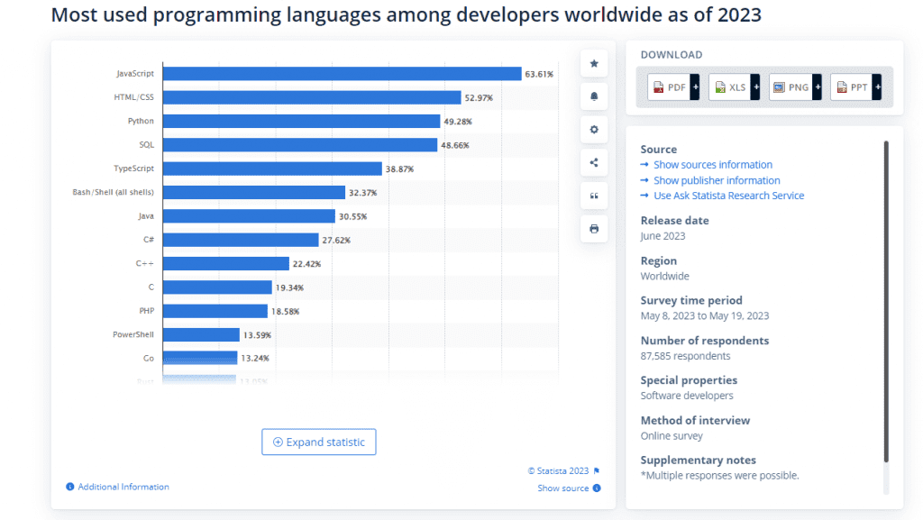Image resolution: width=923 pixels, height=520 pixels.
Task: Expand extra XLS download options
Action: tap(756, 87)
